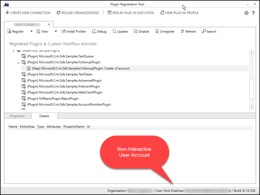Click the PreEventPlugin plugin icon

24,86
